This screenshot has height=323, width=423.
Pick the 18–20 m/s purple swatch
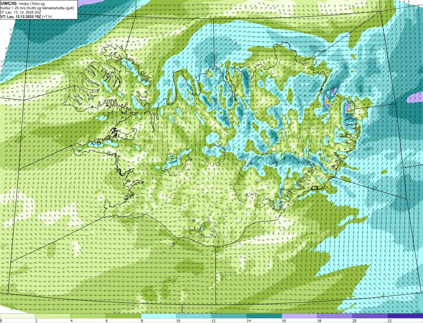(335, 316)
